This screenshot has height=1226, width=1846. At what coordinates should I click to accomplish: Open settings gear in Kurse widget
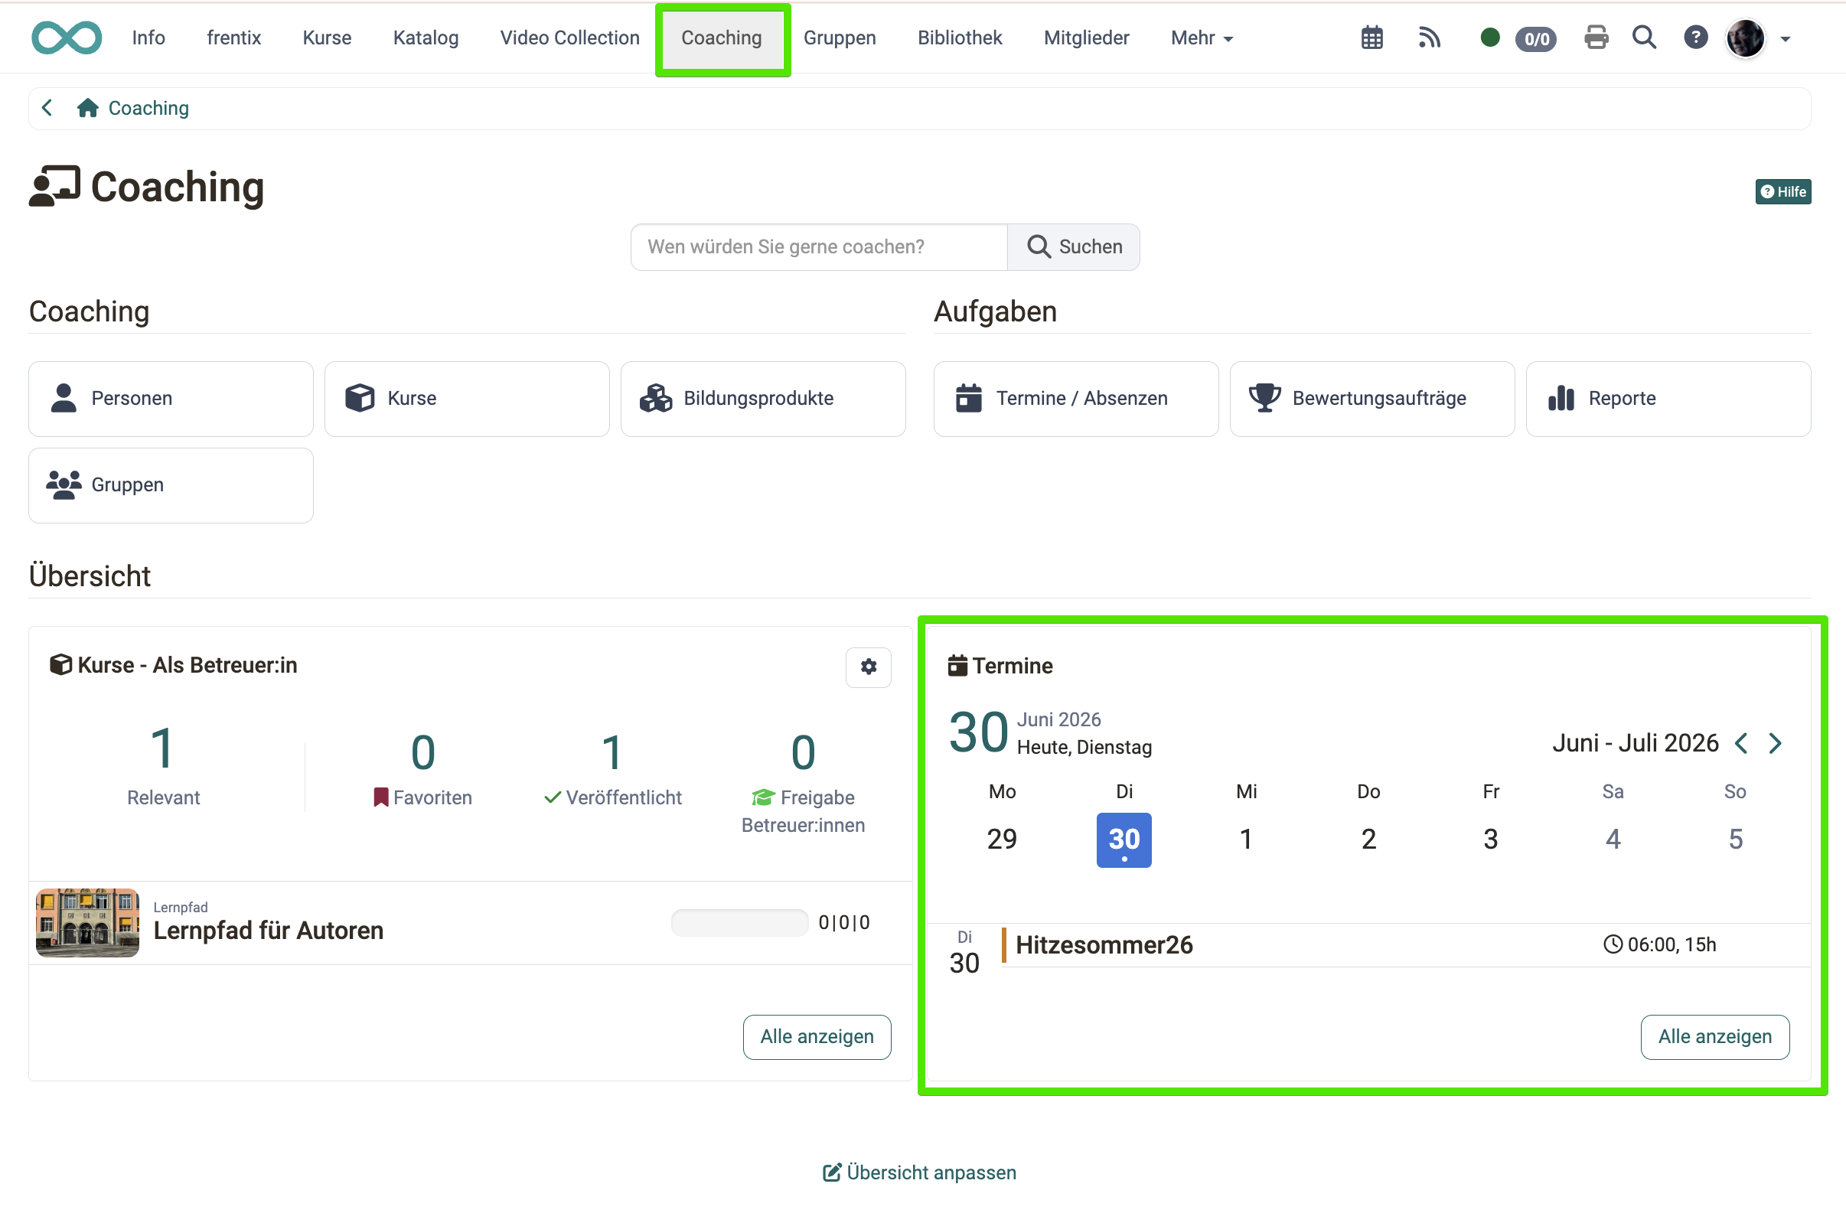[x=868, y=666]
